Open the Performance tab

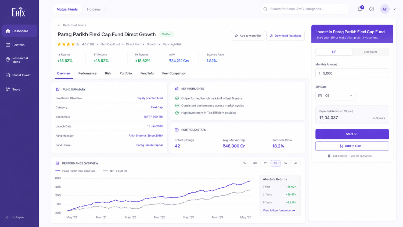point(87,73)
